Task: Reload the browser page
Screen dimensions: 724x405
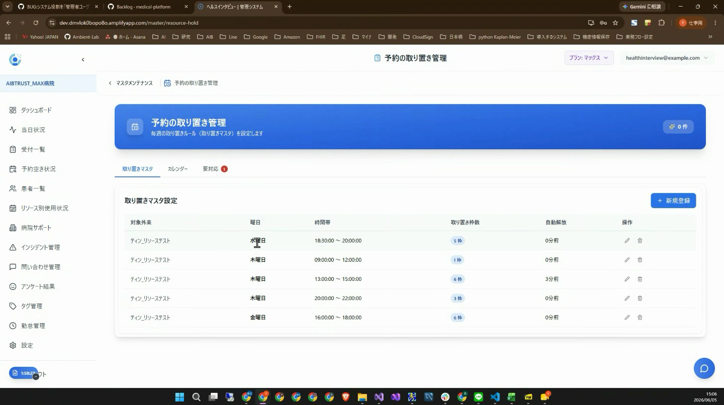Action: tap(36, 23)
